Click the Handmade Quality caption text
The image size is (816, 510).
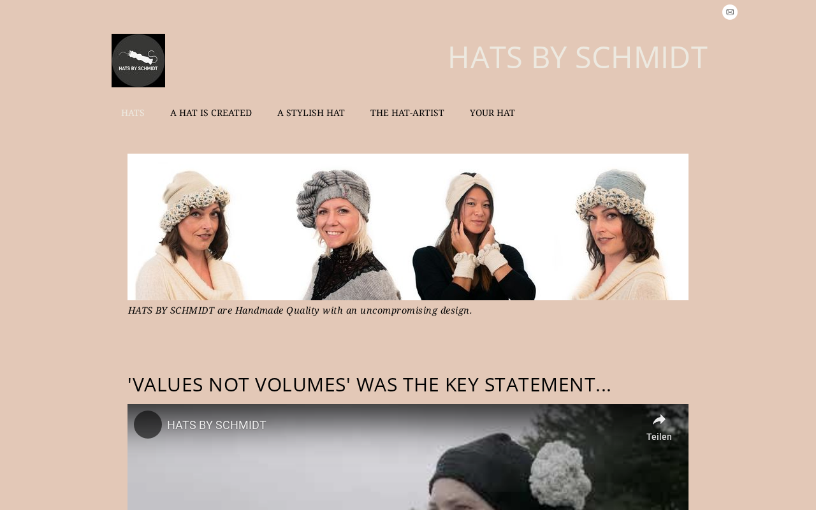[300, 310]
